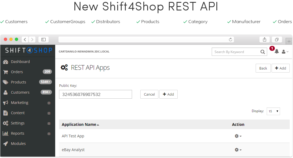The width and height of the screenshot is (293, 158).
Task: Click the search magnifier icon
Action: [263, 52]
